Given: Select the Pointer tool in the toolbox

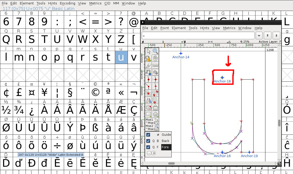Looking at the screenshot, I should point(149,51).
